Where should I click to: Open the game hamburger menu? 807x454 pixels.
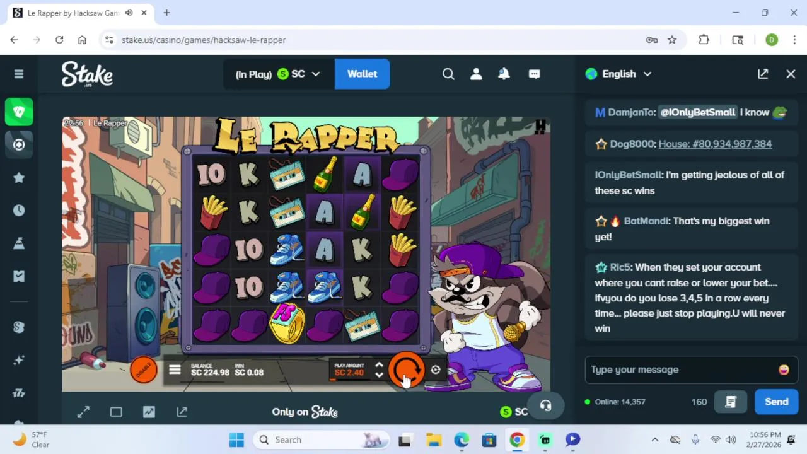tap(175, 371)
